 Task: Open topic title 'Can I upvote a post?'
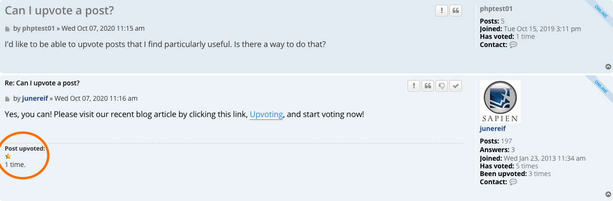[x=60, y=11]
